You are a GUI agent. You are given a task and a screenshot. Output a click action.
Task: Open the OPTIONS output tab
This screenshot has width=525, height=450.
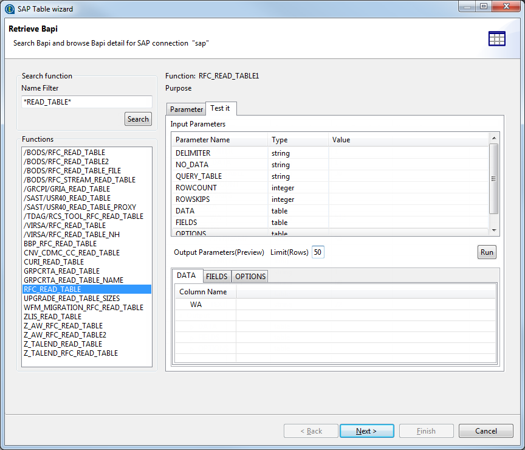tap(250, 277)
